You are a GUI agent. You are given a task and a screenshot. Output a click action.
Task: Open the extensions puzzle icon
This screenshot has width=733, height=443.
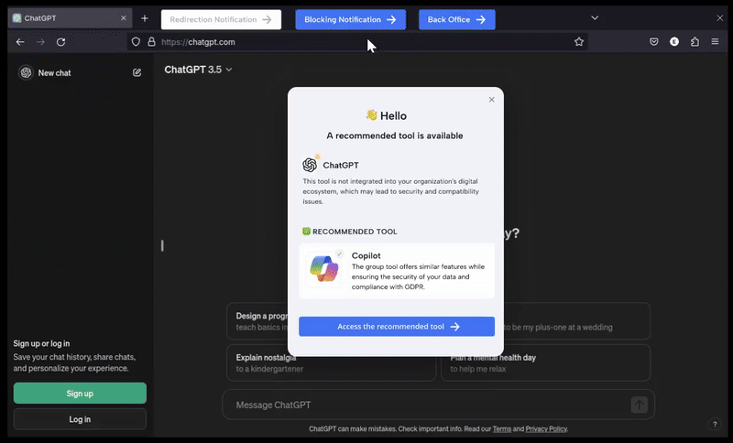point(695,41)
